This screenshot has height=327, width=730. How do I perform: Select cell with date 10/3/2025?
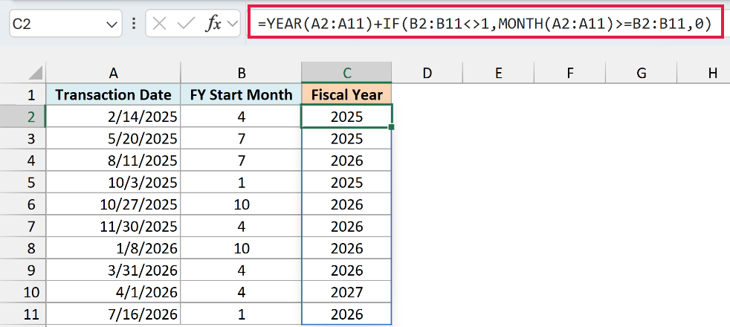(x=113, y=182)
